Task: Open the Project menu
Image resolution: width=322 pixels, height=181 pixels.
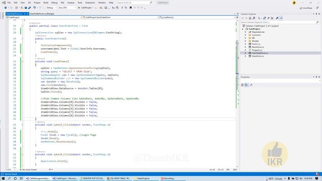Action: [x=37, y=3]
